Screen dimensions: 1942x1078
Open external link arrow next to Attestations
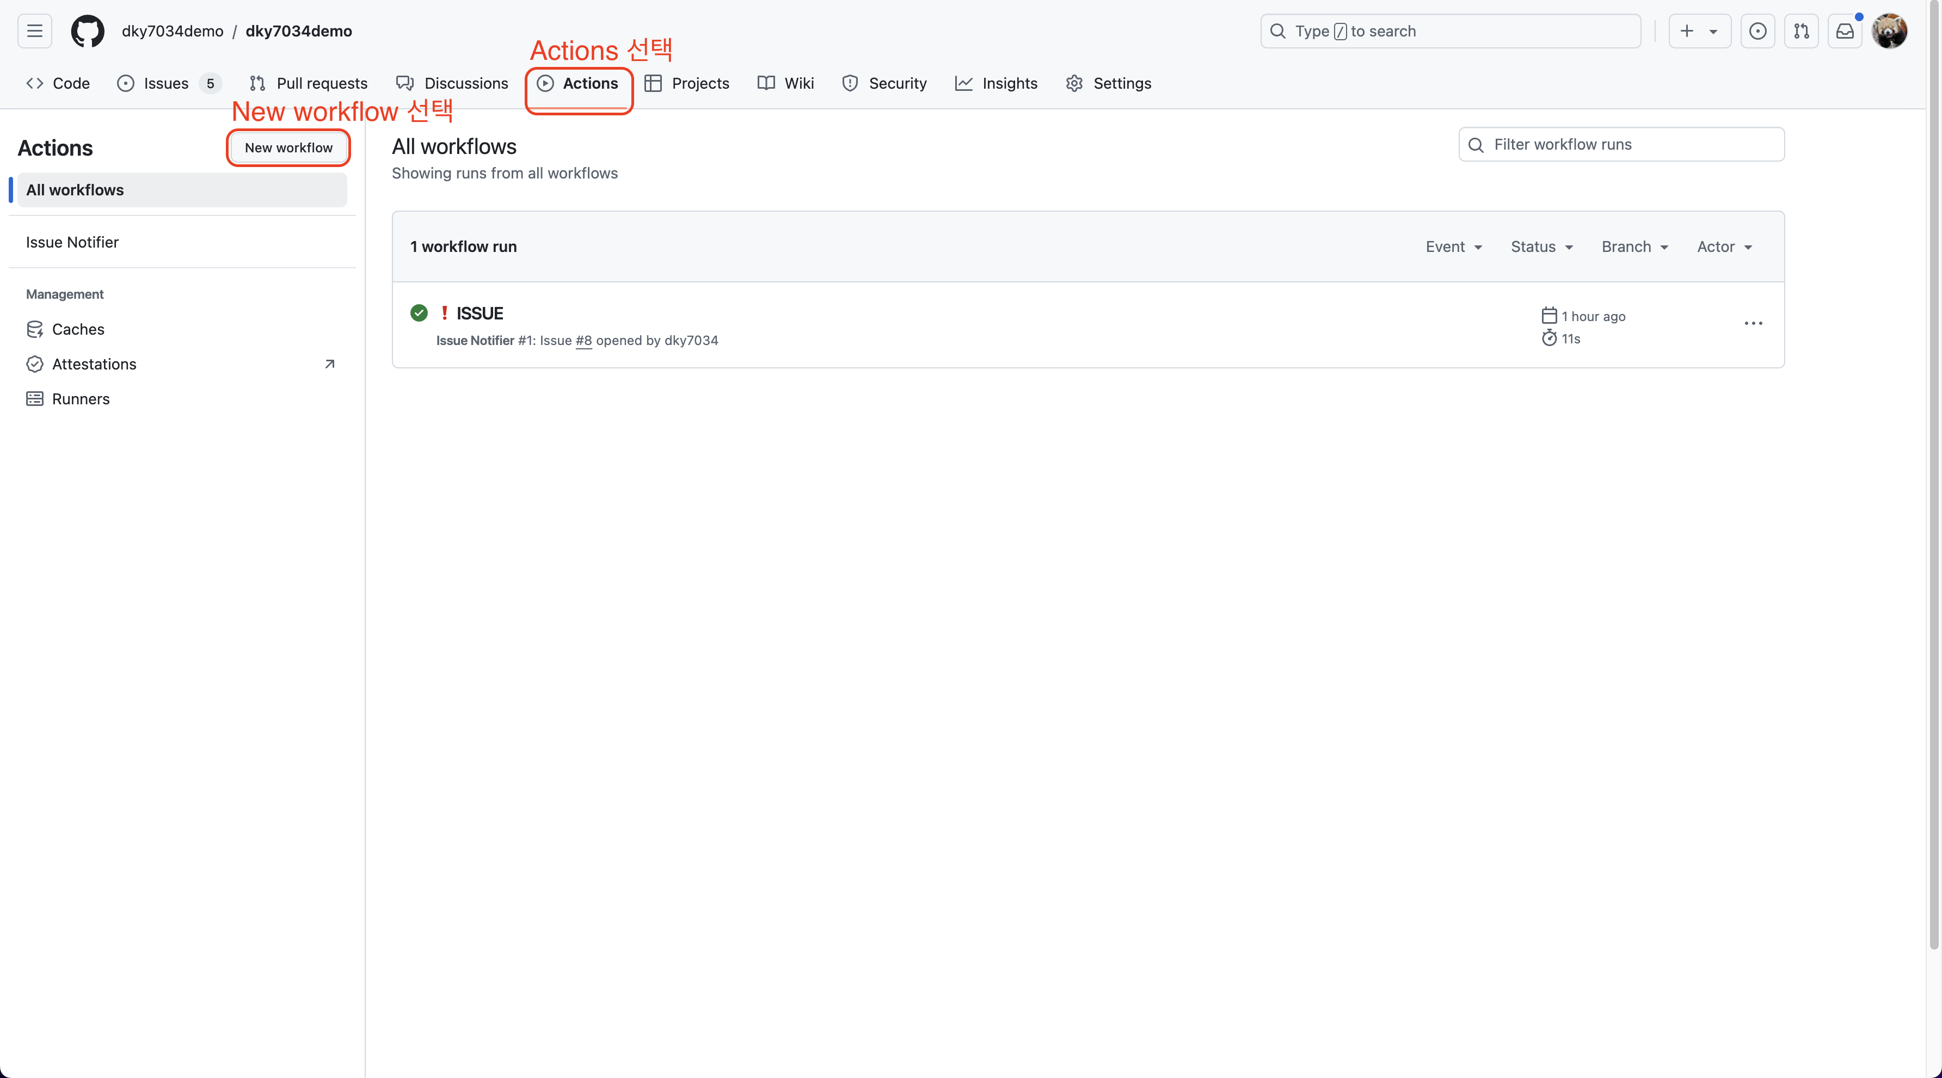click(x=329, y=364)
